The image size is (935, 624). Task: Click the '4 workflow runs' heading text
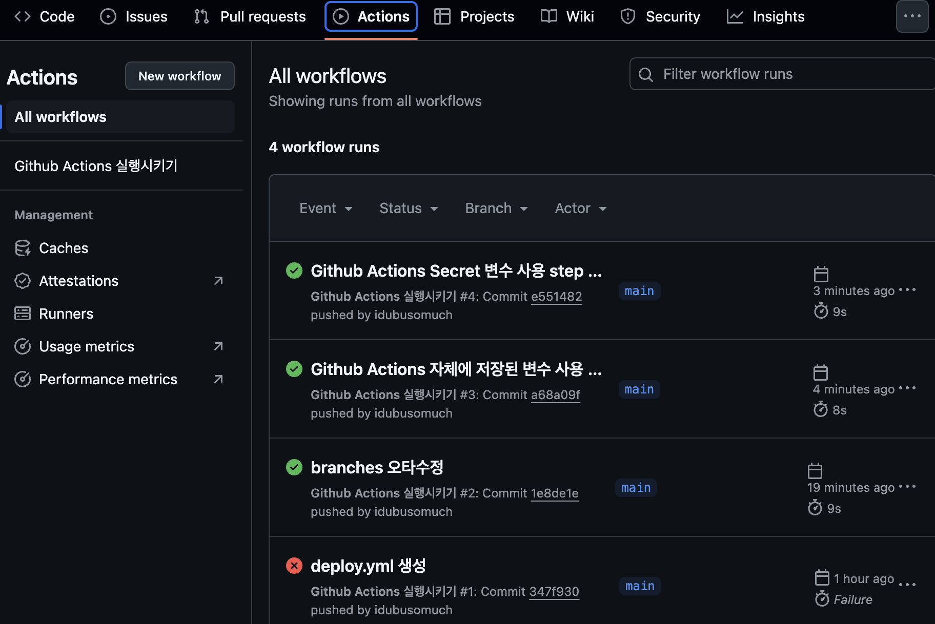[324, 148]
